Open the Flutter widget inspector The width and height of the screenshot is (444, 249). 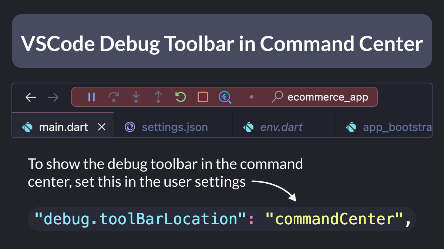pos(225,97)
